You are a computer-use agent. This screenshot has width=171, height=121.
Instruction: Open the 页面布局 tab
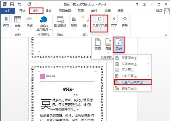65,11
